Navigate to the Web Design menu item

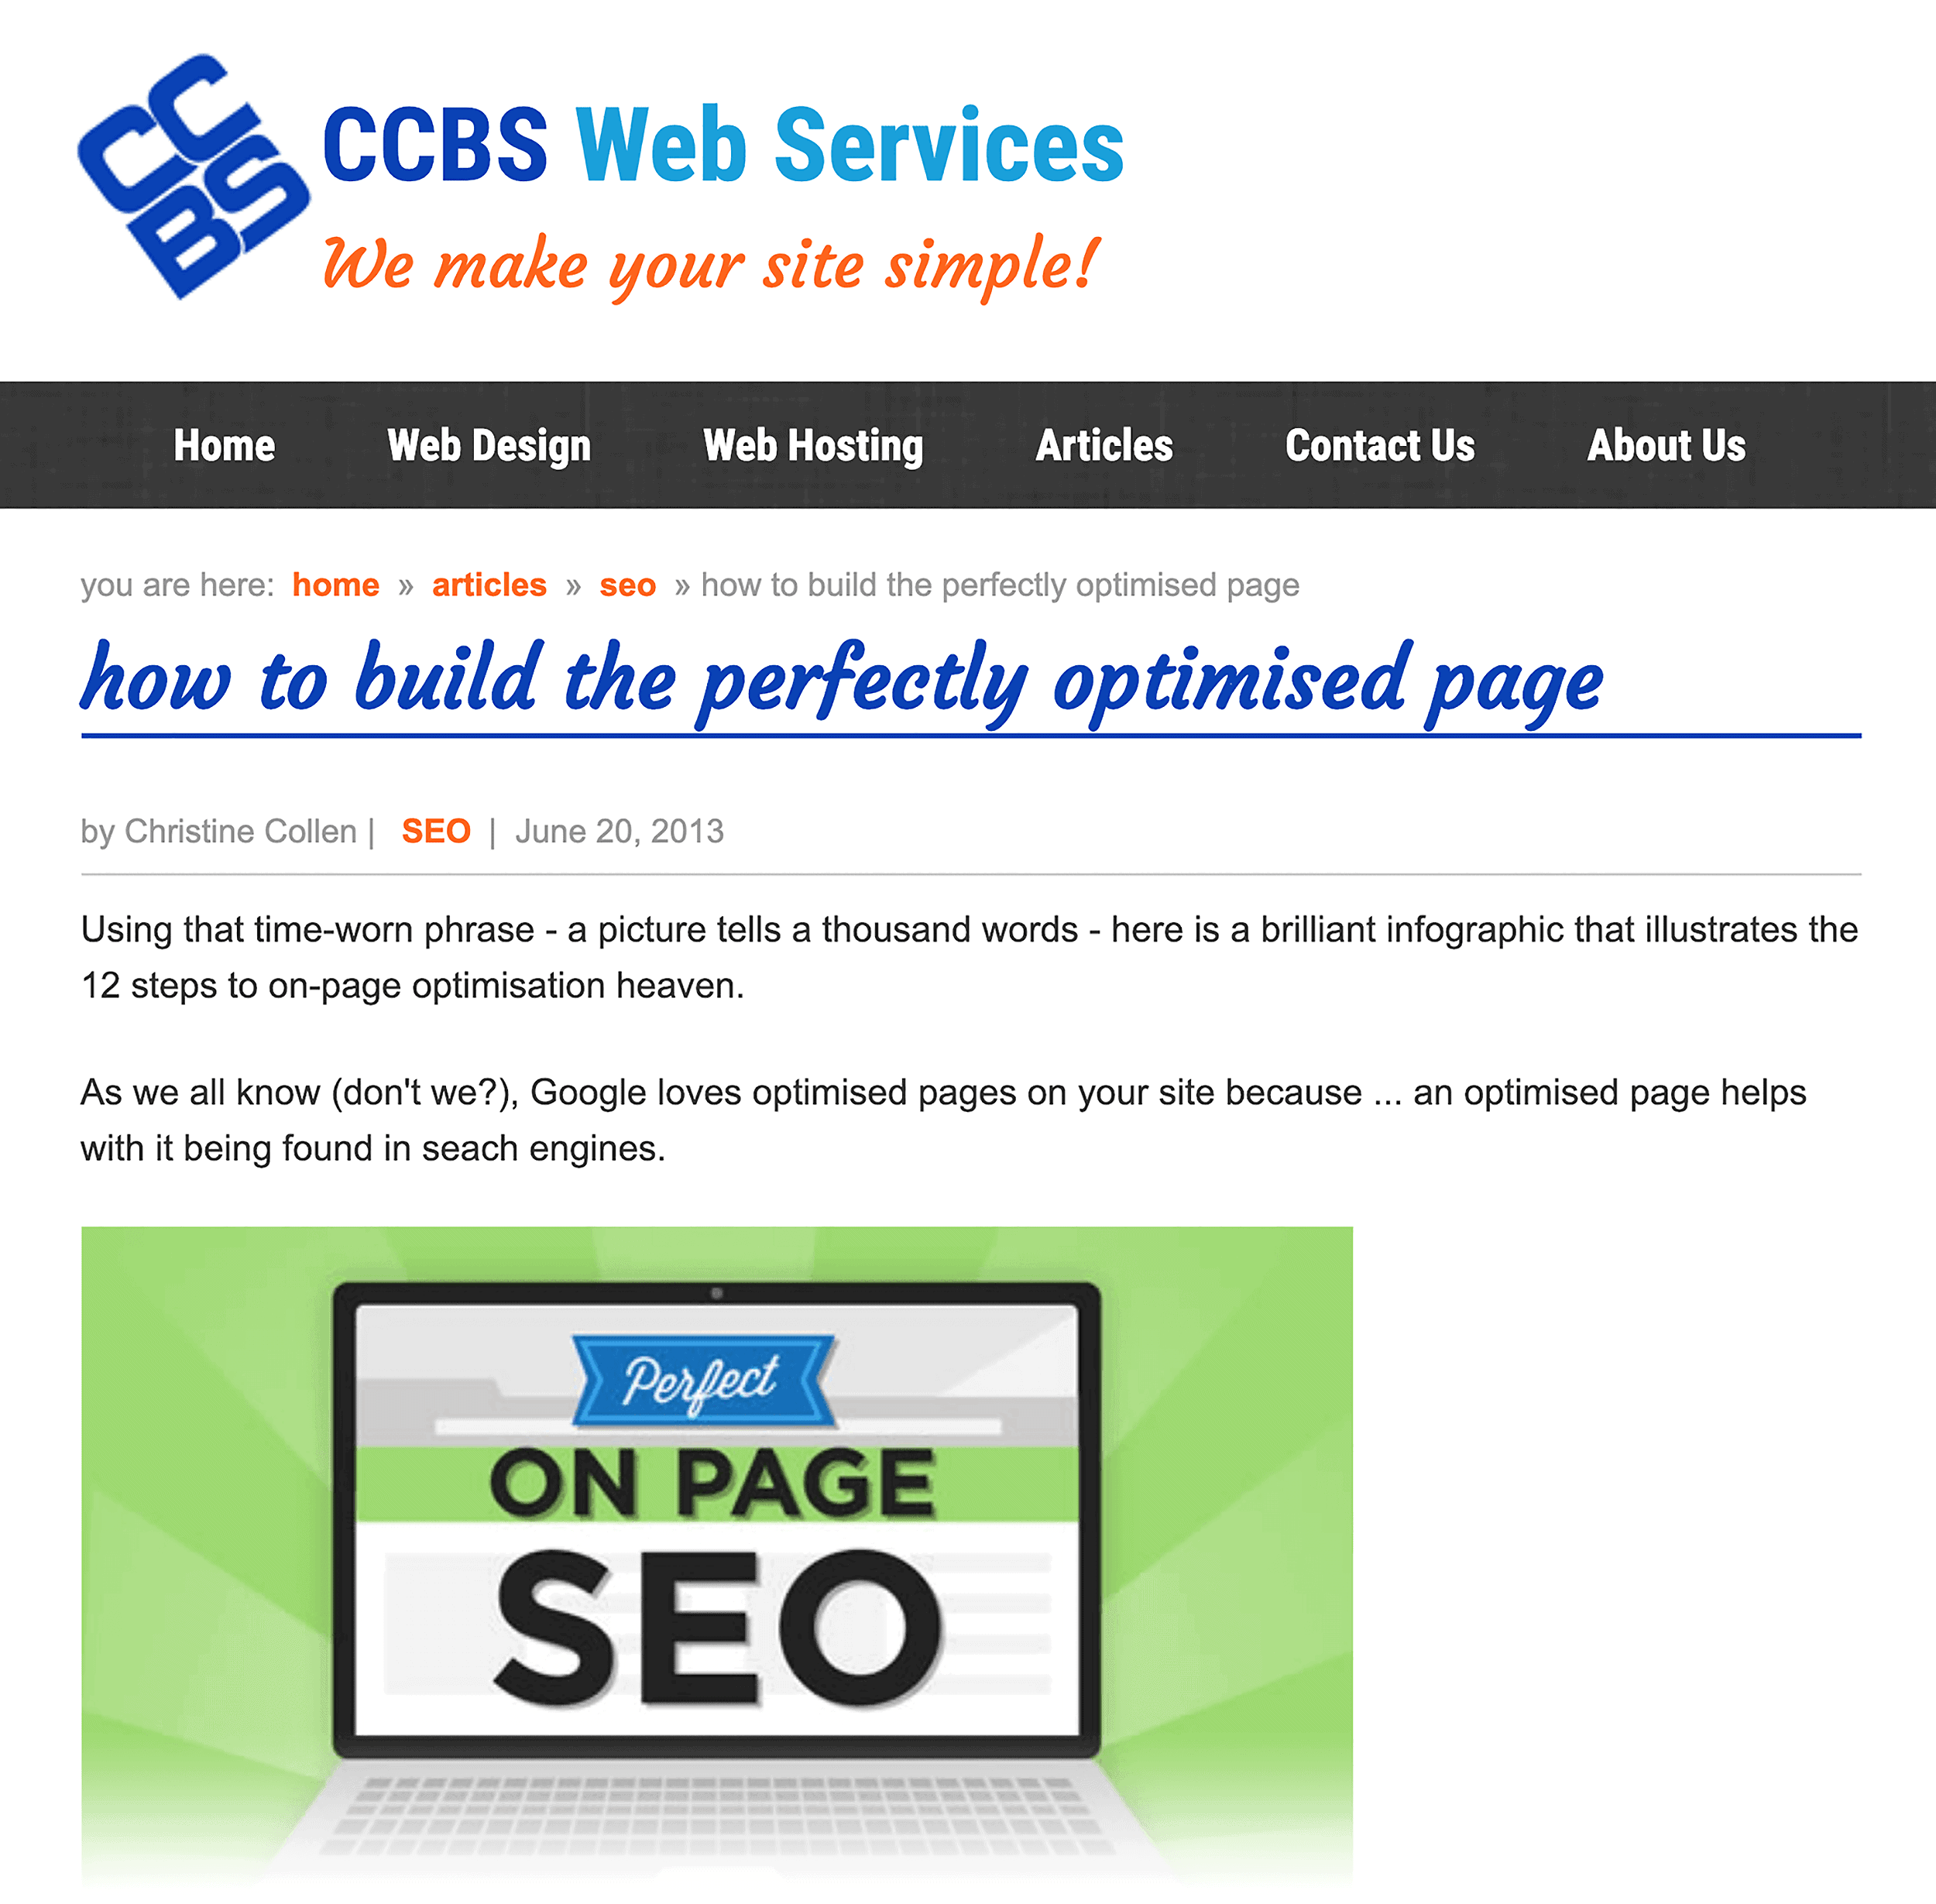click(489, 444)
